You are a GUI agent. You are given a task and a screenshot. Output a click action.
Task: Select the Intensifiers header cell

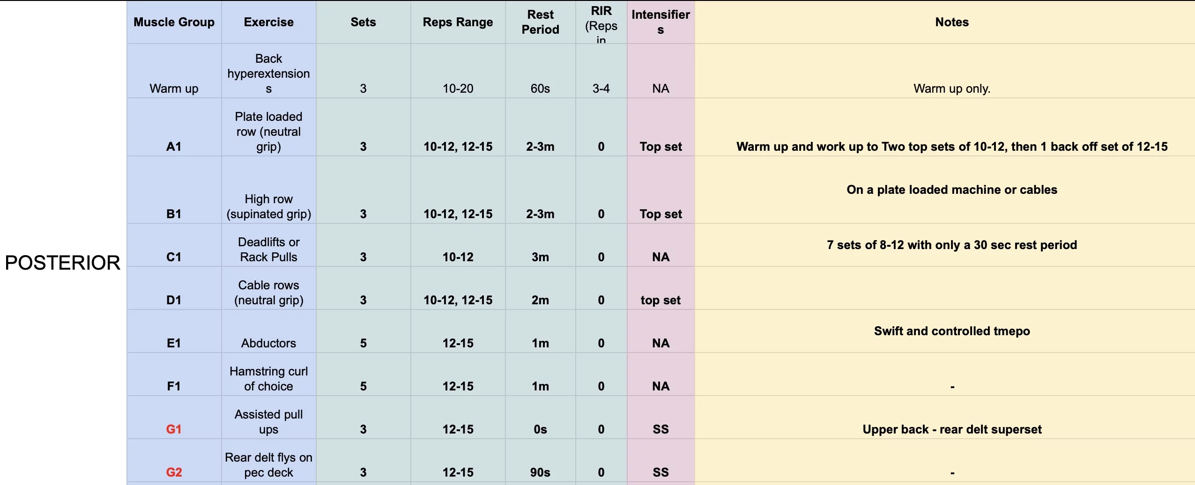click(x=660, y=22)
